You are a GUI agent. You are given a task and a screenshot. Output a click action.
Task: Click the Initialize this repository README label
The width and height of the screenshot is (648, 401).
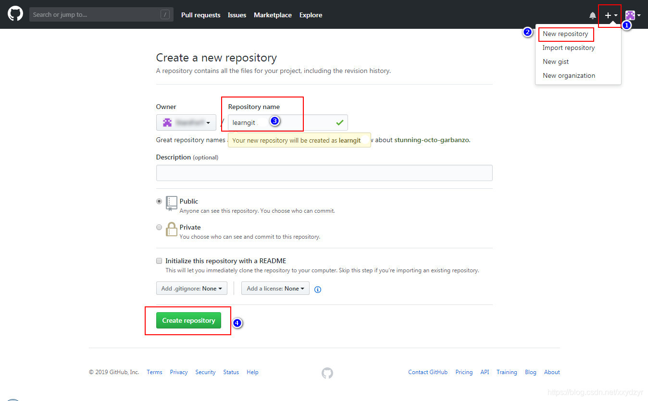(225, 261)
